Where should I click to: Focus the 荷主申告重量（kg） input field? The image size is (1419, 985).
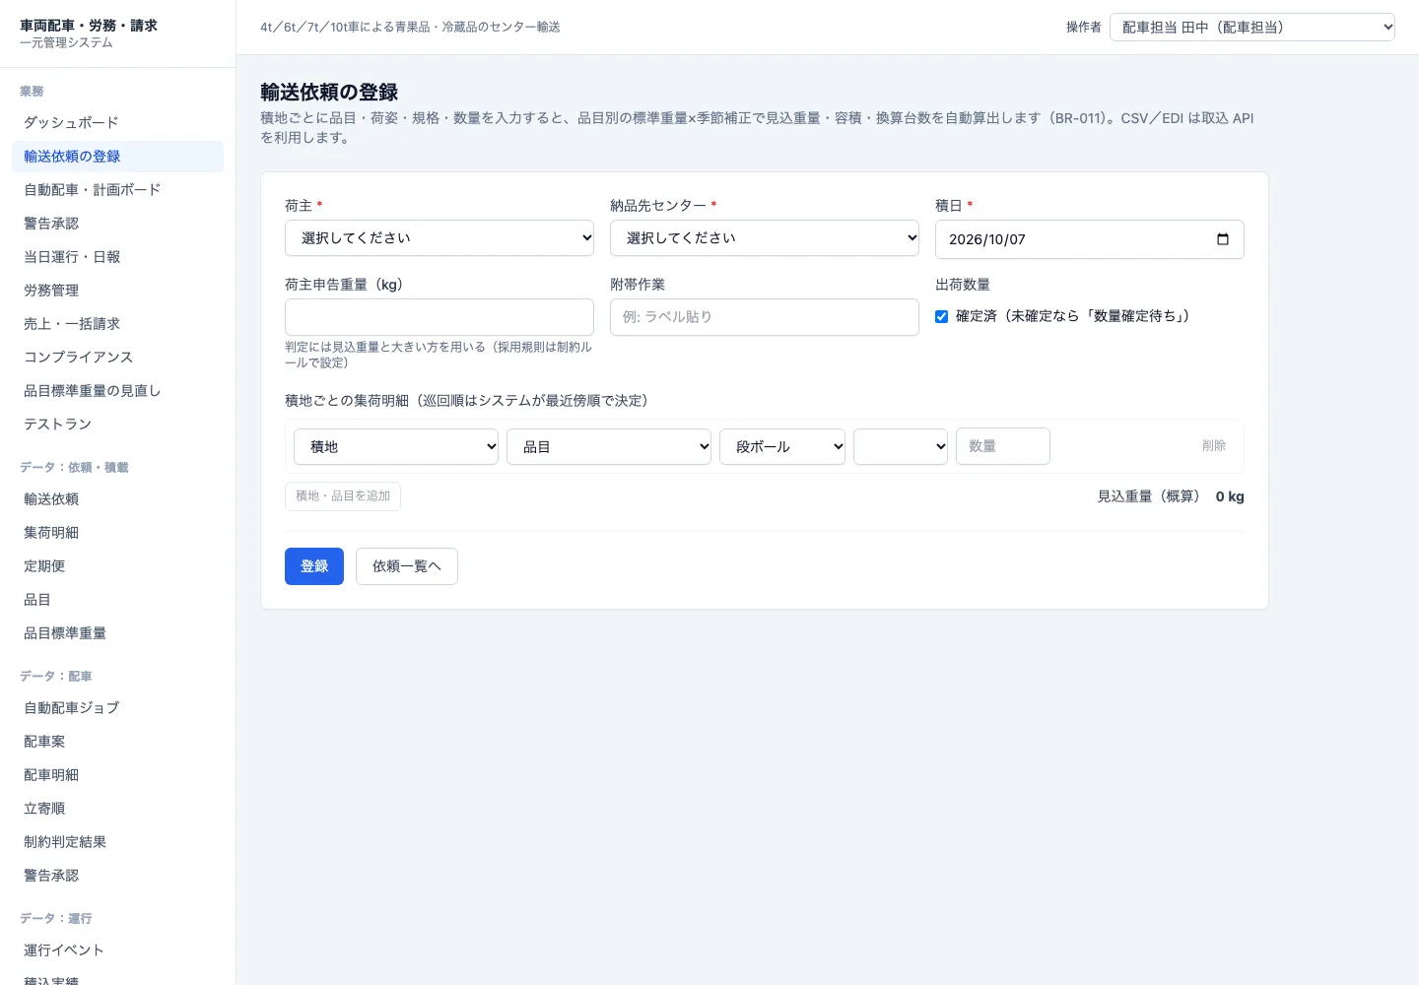point(439,317)
